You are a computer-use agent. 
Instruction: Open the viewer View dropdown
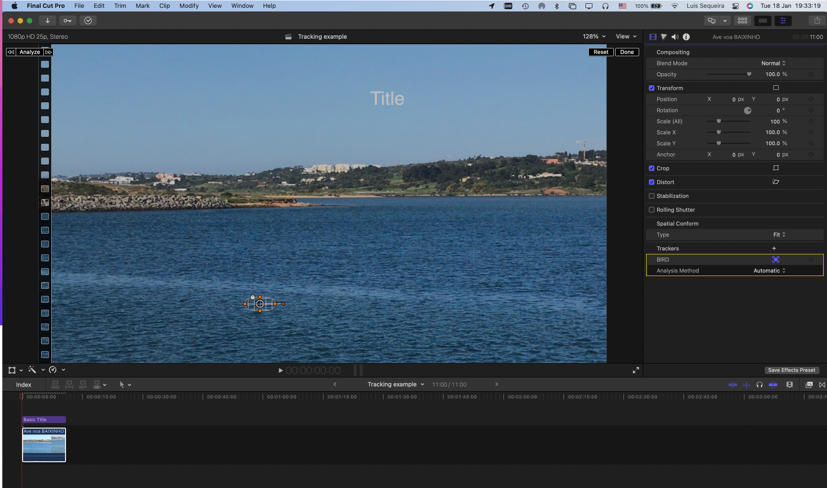point(626,36)
